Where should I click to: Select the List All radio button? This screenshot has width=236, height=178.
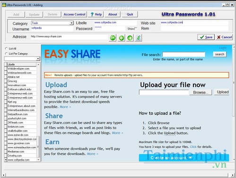tap(6, 49)
